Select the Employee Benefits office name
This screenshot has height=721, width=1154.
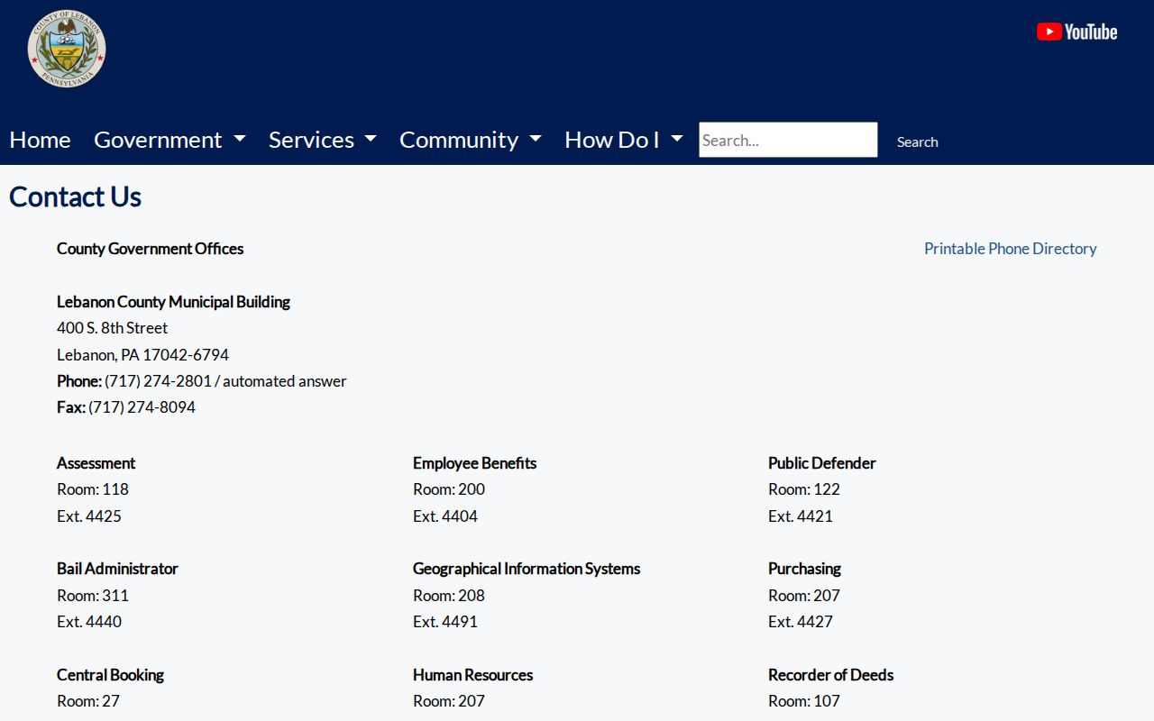pyautogui.click(x=474, y=463)
